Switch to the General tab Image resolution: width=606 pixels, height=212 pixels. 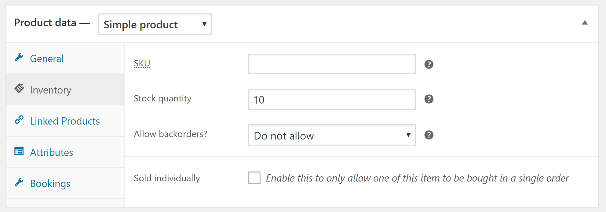(x=47, y=58)
